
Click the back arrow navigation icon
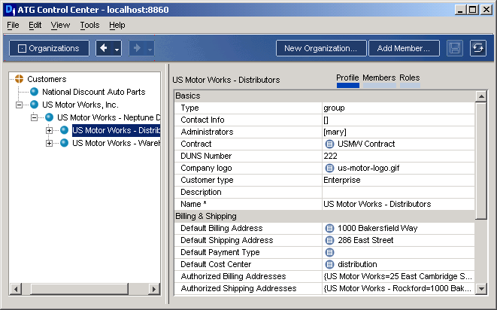tap(104, 48)
